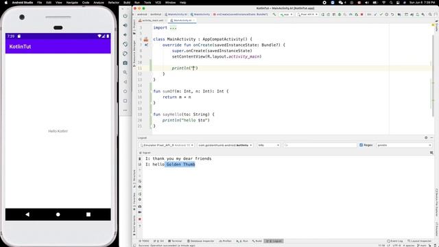Open the Navigate menu
Viewport: 439px width, 247px height.
point(72,3)
